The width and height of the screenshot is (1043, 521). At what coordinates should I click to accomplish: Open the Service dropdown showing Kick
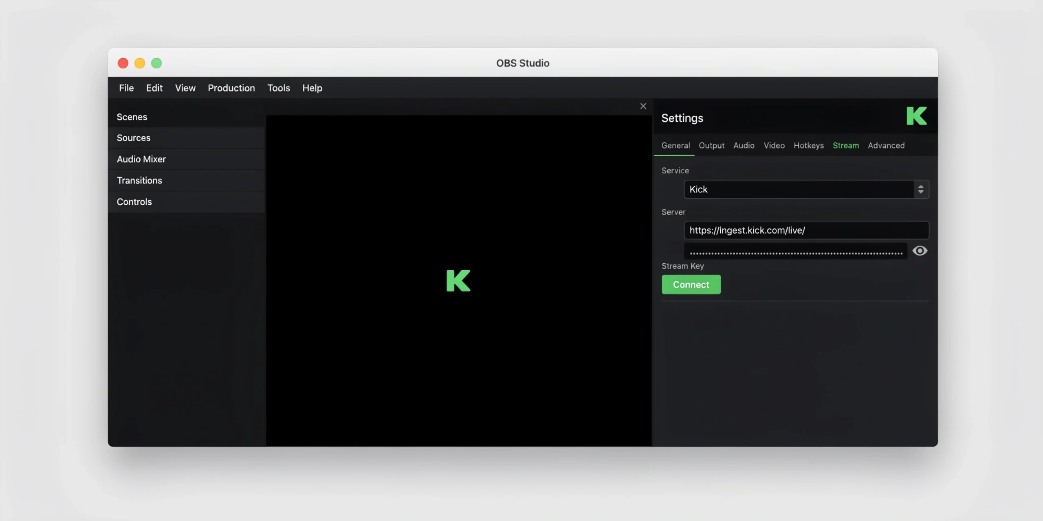point(806,189)
